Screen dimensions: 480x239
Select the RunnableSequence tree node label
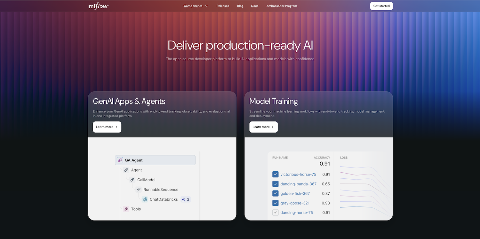pos(161,190)
